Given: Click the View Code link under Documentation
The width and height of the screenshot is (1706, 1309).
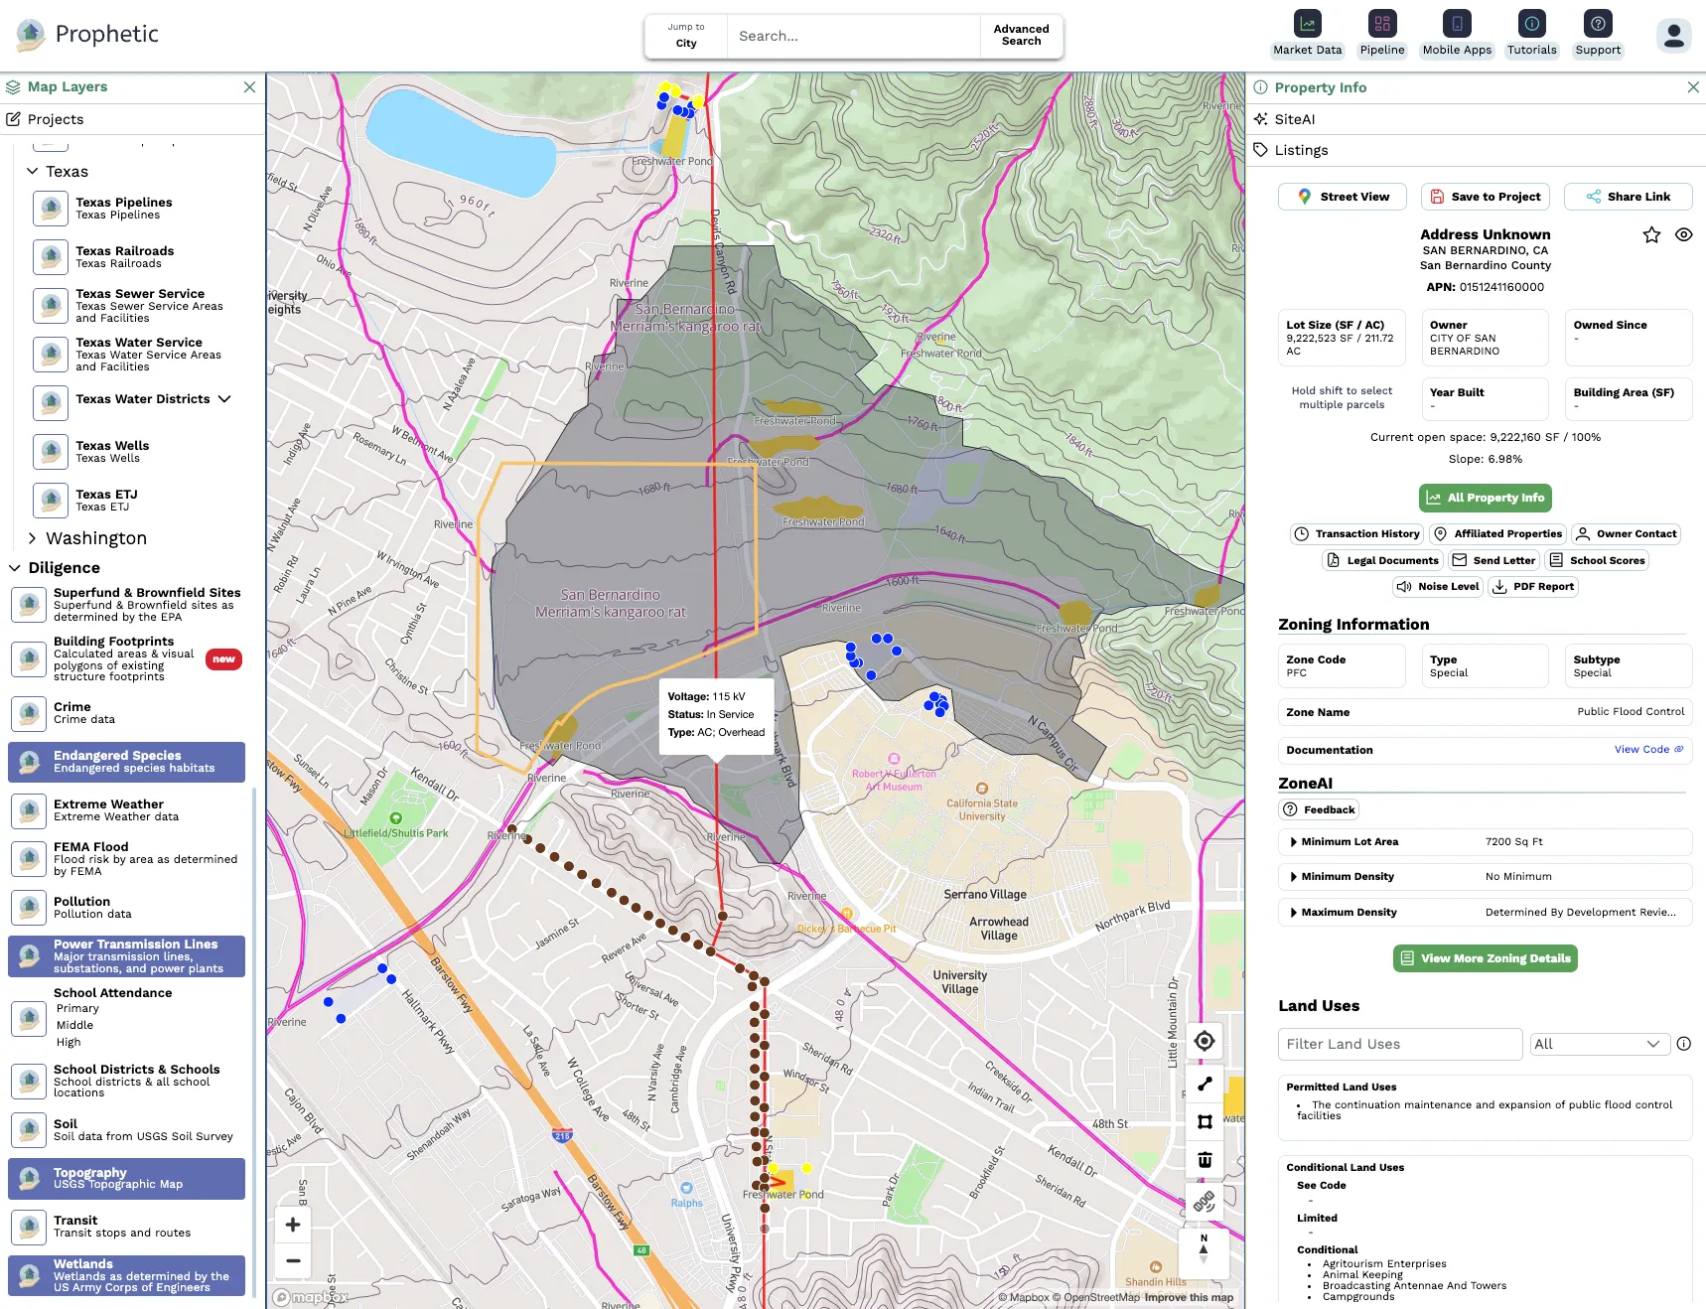Looking at the screenshot, I should [x=1641, y=750].
